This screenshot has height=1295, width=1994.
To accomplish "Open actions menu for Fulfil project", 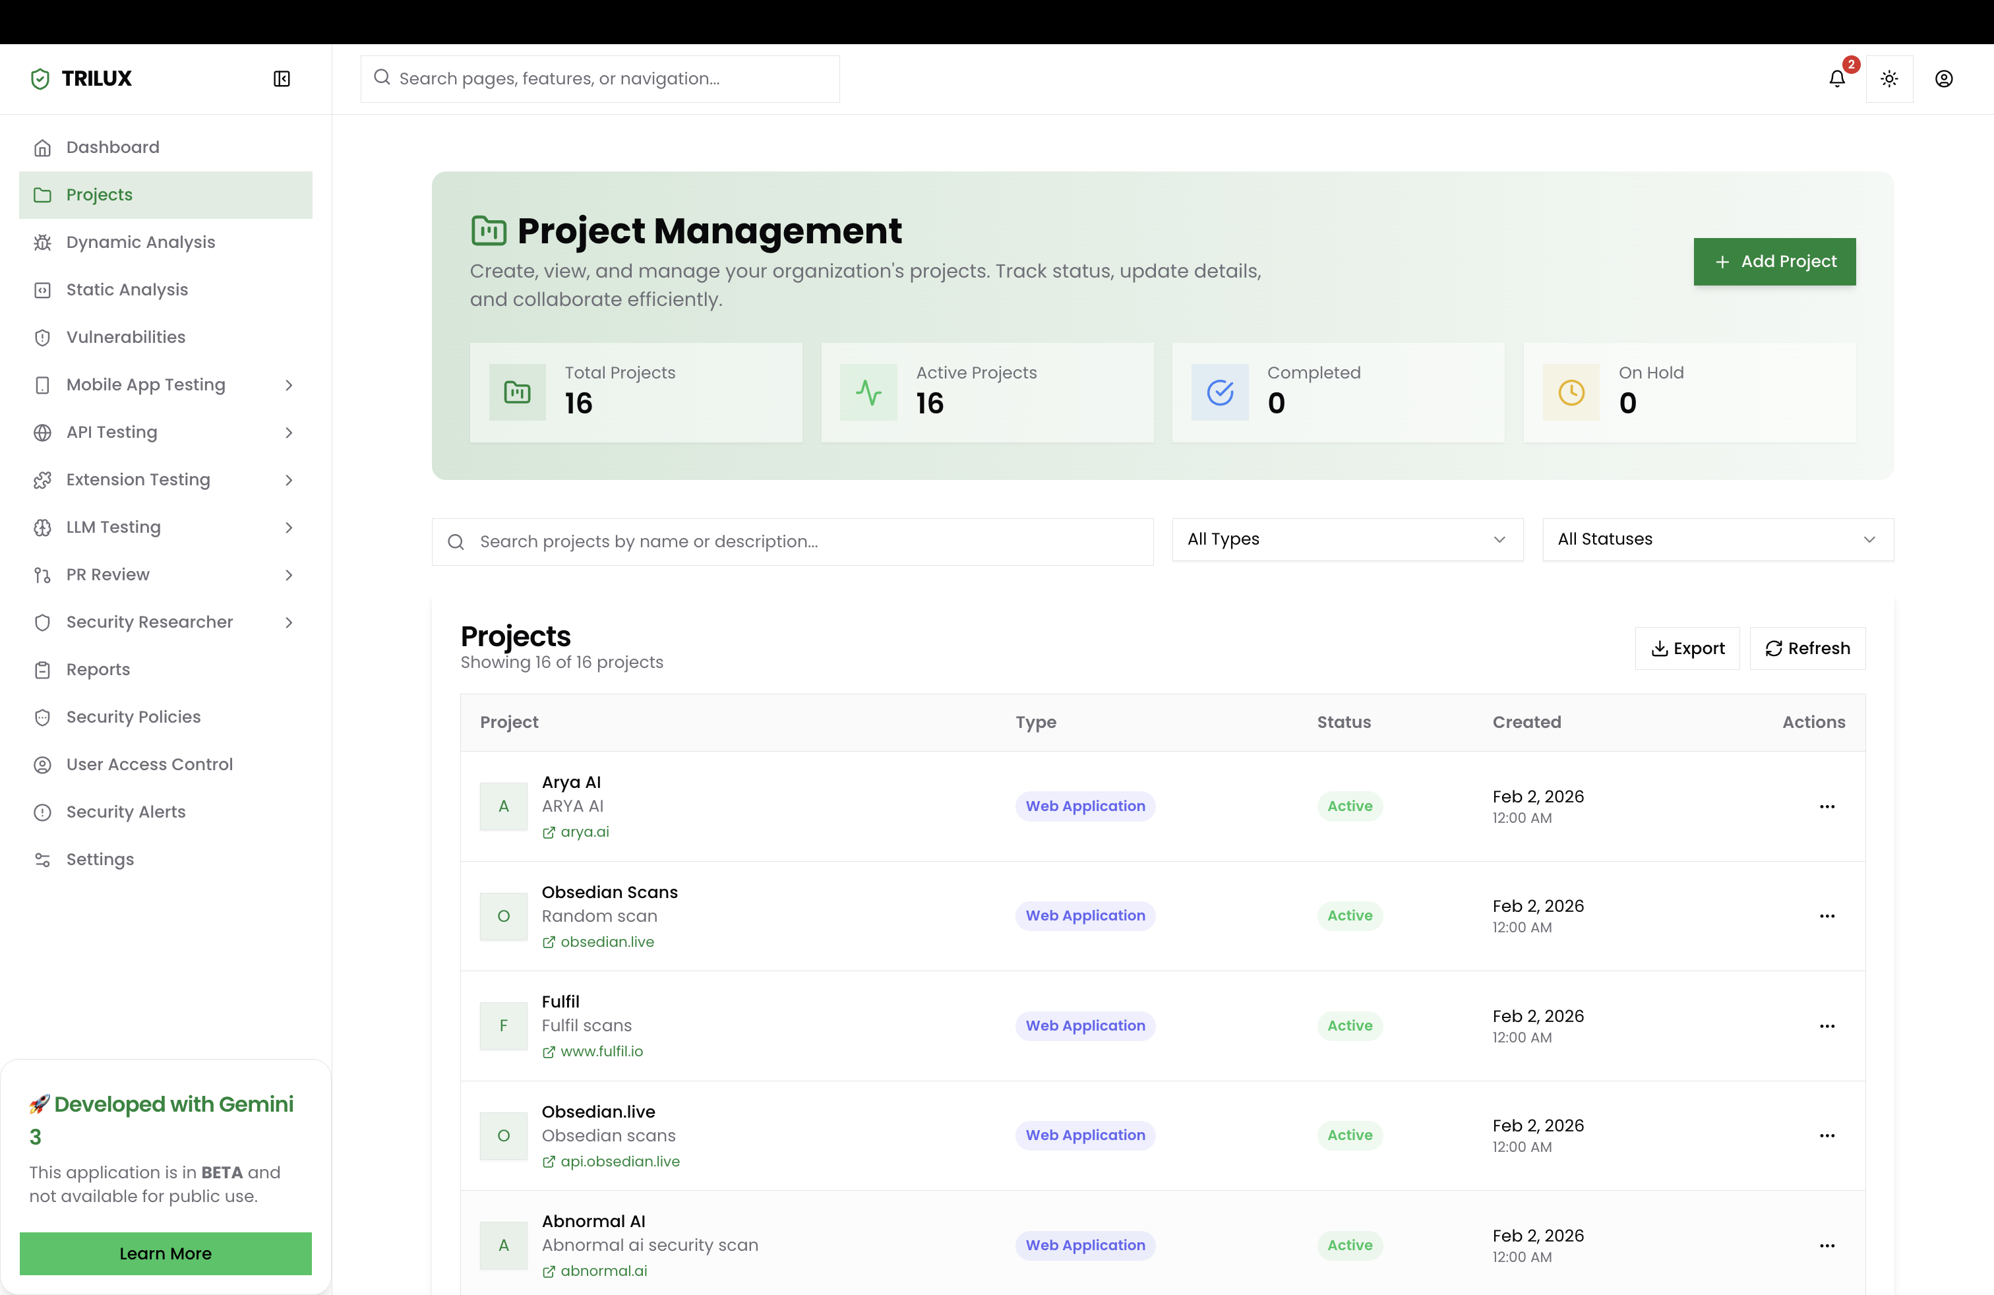I will click(x=1827, y=1025).
